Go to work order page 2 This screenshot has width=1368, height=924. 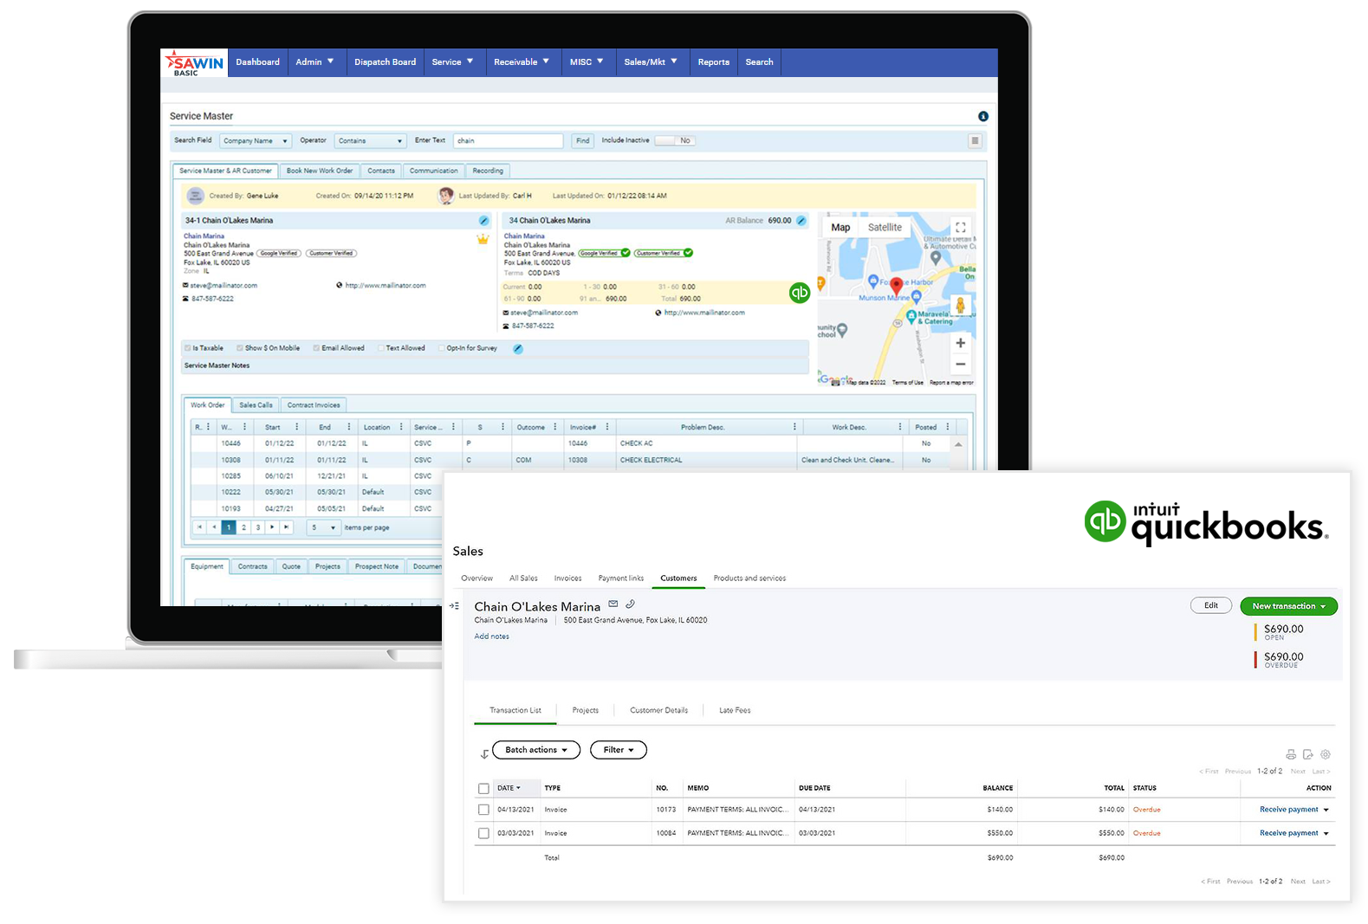(243, 527)
